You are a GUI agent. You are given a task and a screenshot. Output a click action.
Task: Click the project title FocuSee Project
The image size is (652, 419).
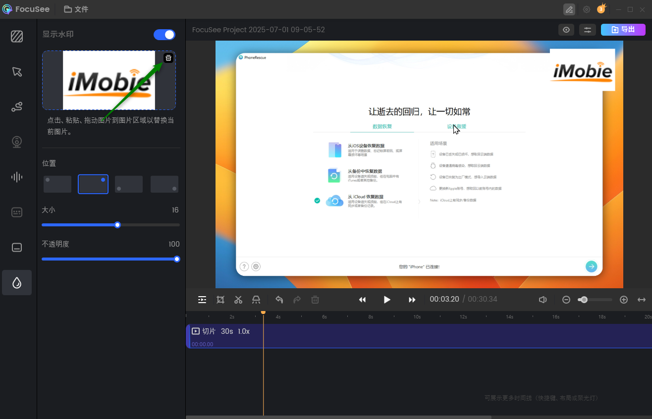coord(259,30)
